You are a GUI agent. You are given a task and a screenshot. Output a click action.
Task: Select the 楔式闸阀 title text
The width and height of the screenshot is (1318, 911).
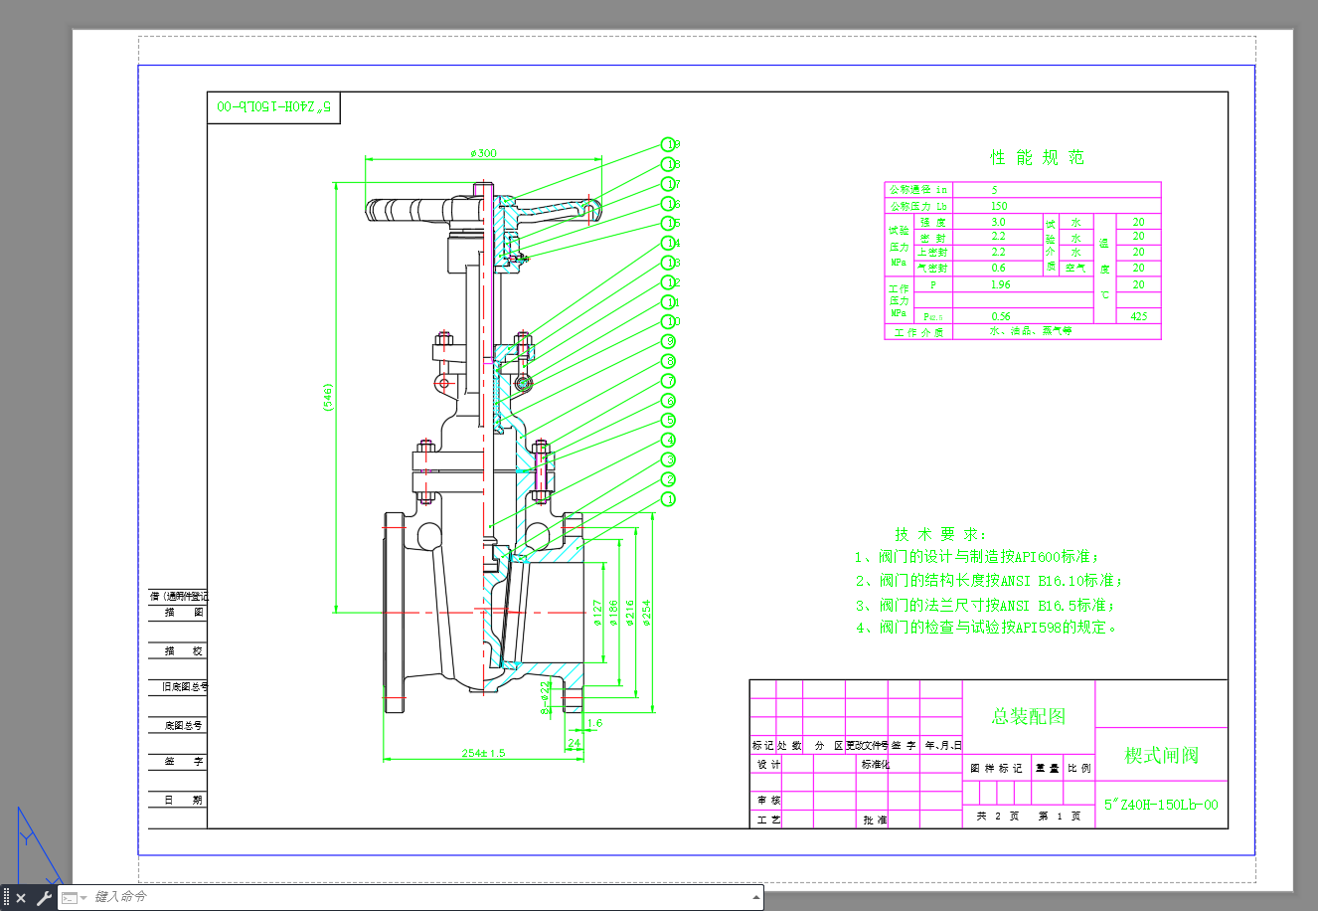(x=1162, y=756)
